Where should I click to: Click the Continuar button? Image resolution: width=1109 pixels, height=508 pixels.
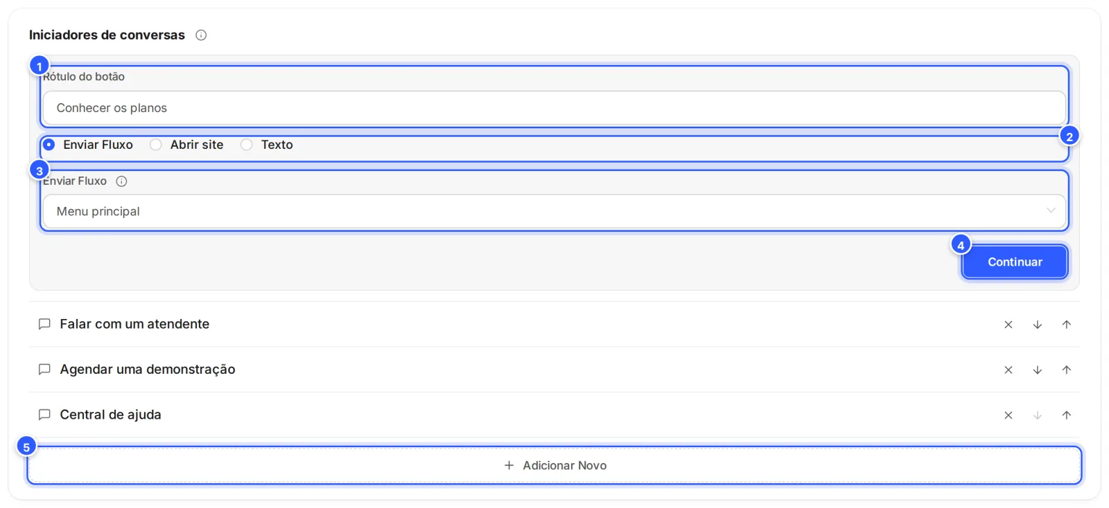coord(1015,262)
